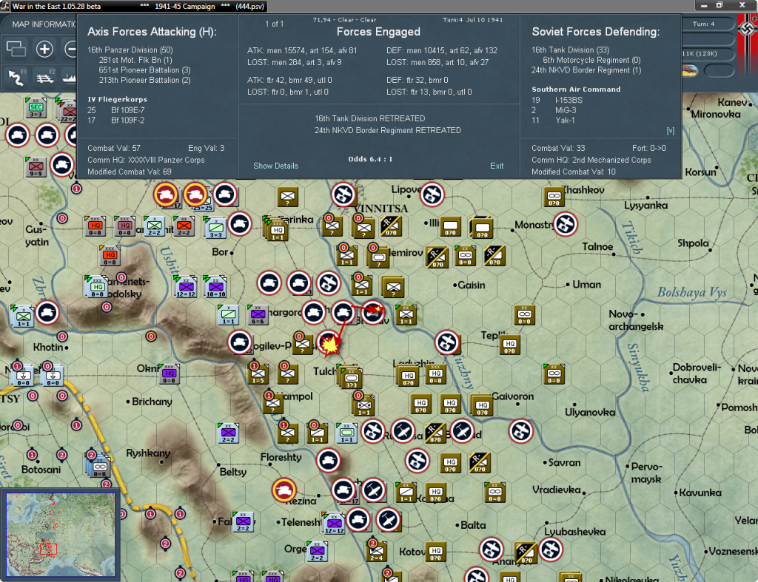The width and height of the screenshot is (758, 582).
Task: Click the yellow-ringed tank marker by Rezina
Action: click(x=284, y=490)
